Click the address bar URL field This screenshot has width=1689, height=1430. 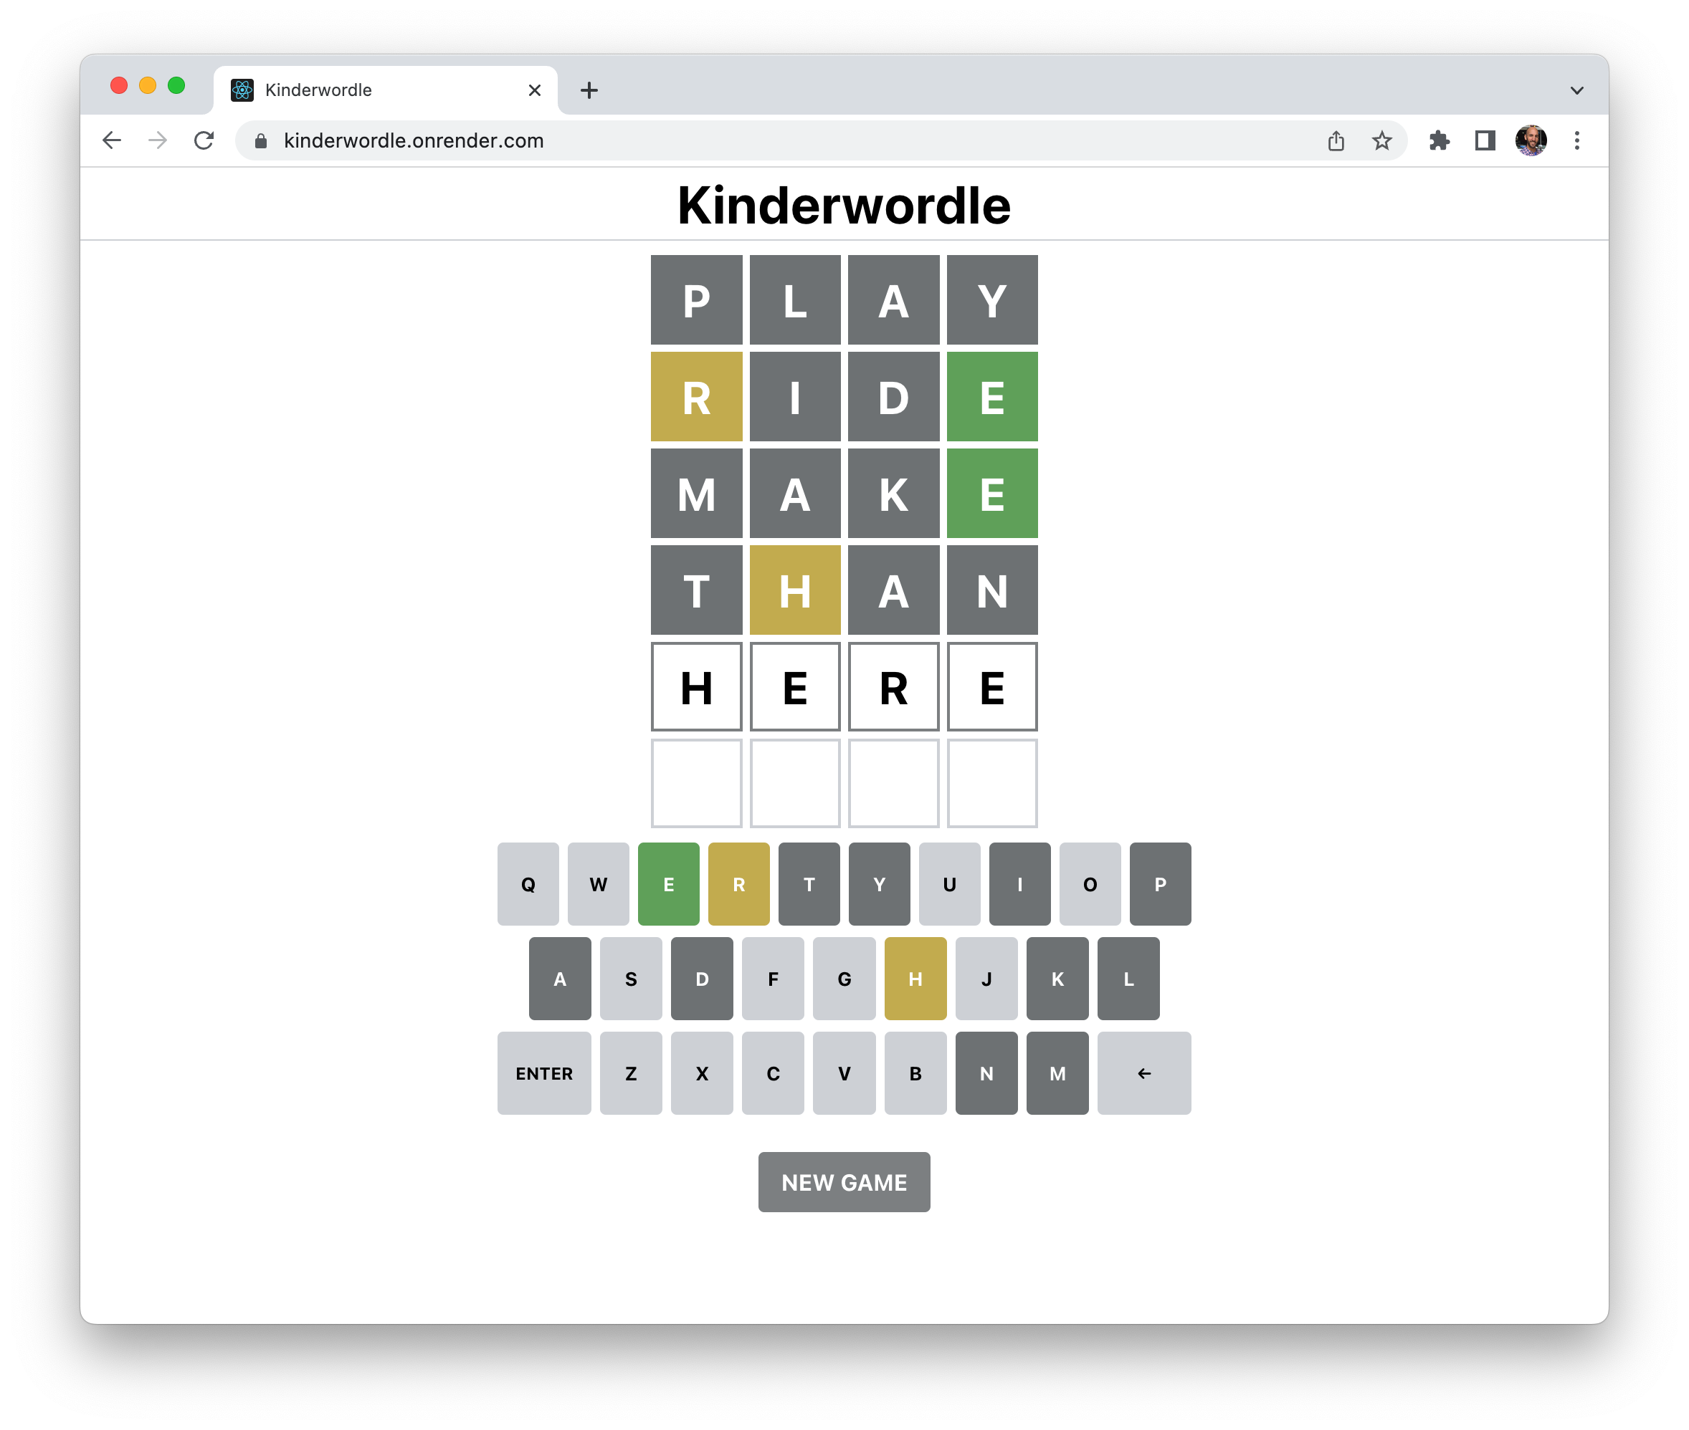[x=730, y=141]
